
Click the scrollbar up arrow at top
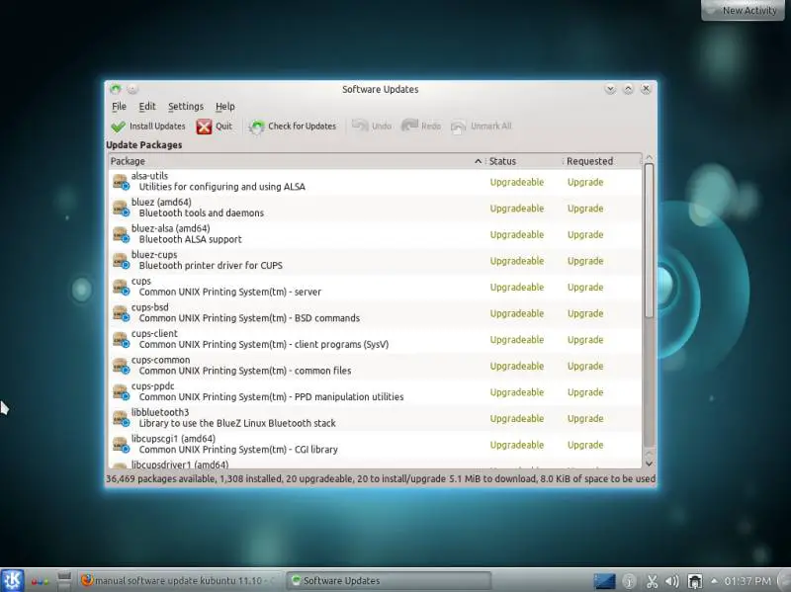click(x=649, y=158)
